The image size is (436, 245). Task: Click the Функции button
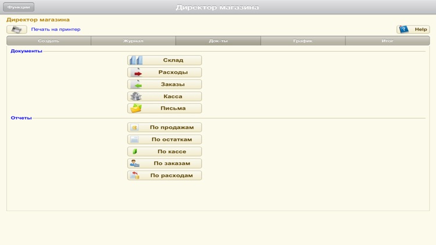pyautogui.click(x=19, y=7)
